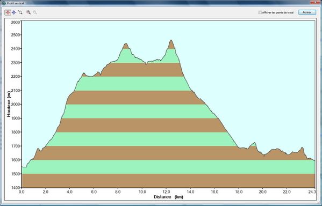322x206 pixels.
Task: Click the 4.0 distance axis value
Action: [70, 192]
